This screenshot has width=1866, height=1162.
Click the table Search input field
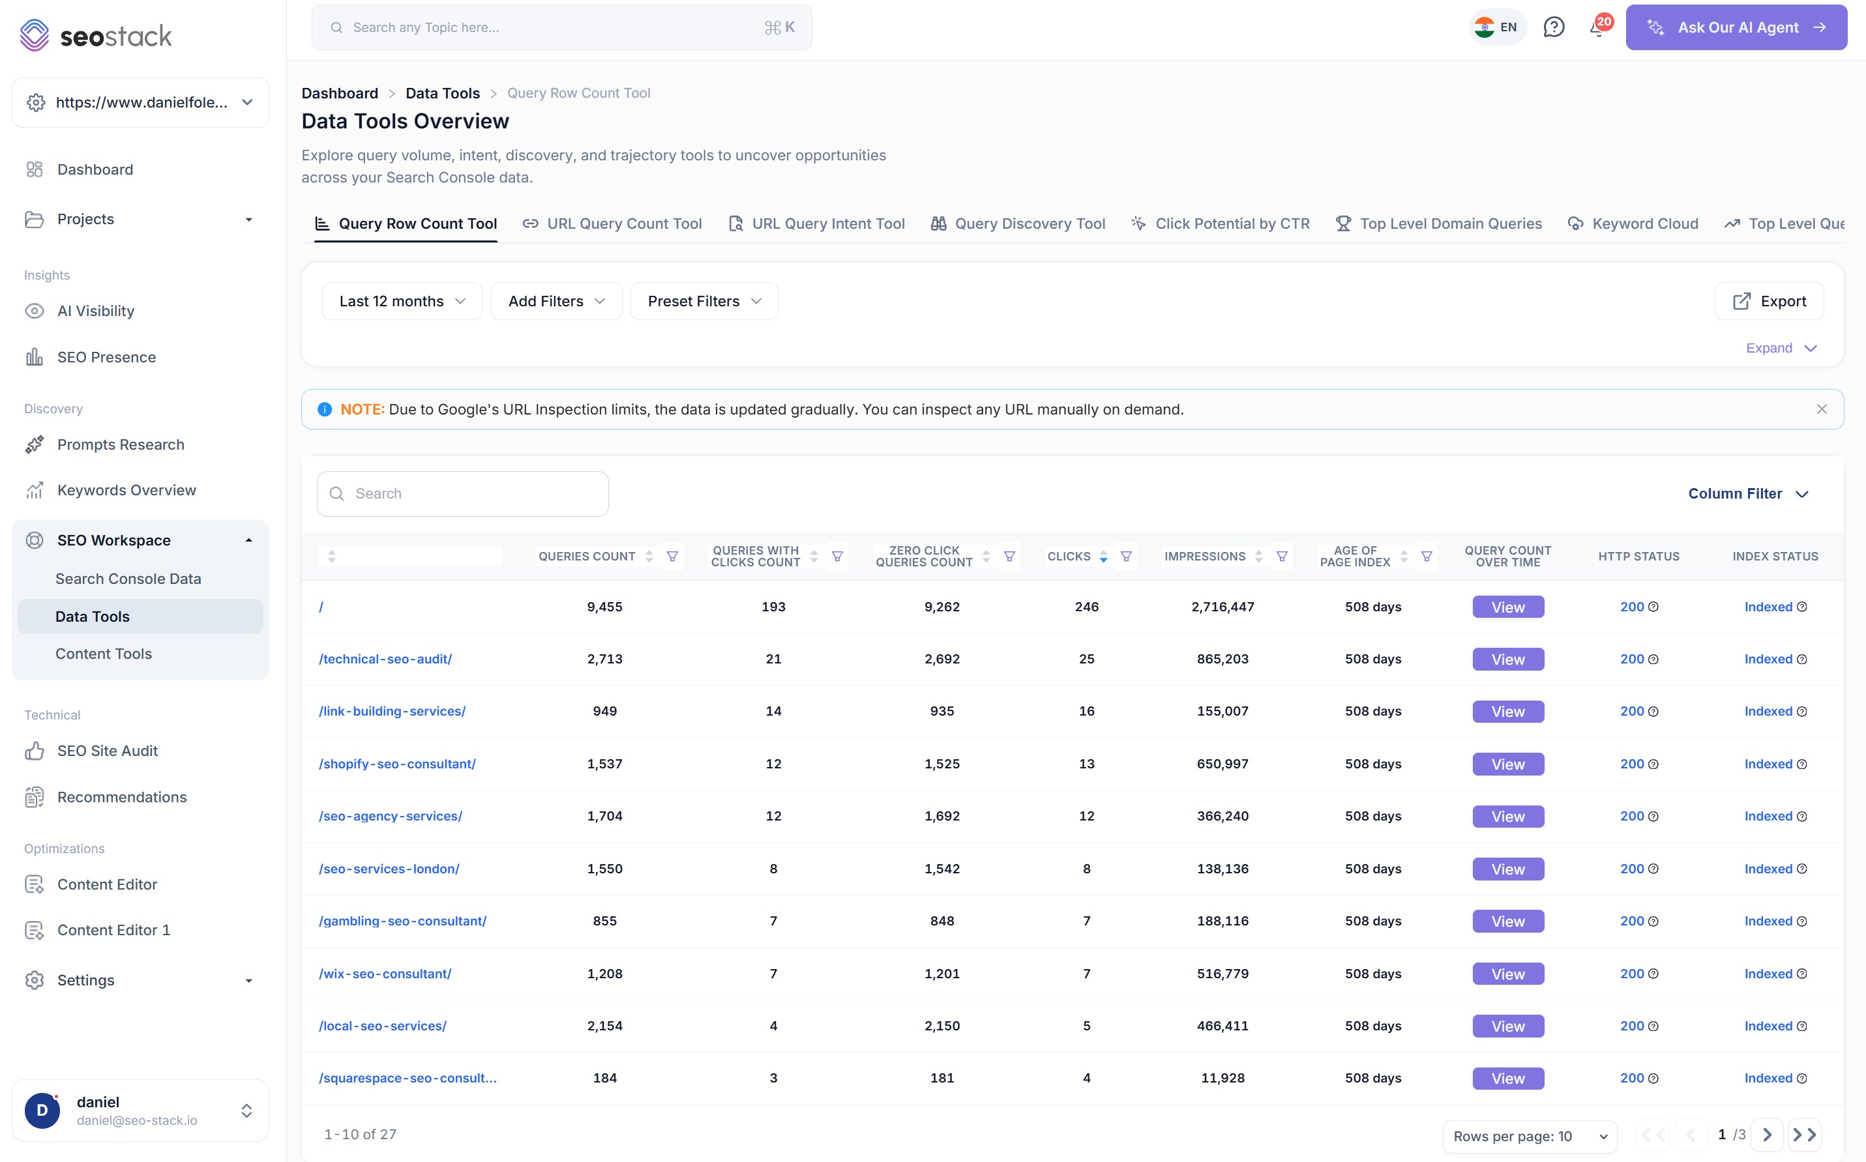[x=463, y=493]
